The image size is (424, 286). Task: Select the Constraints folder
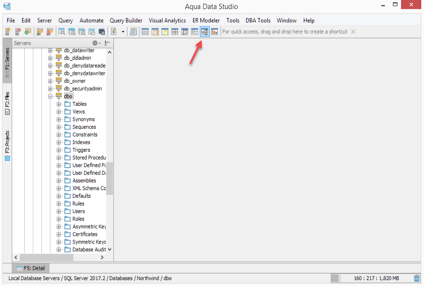(85, 135)
